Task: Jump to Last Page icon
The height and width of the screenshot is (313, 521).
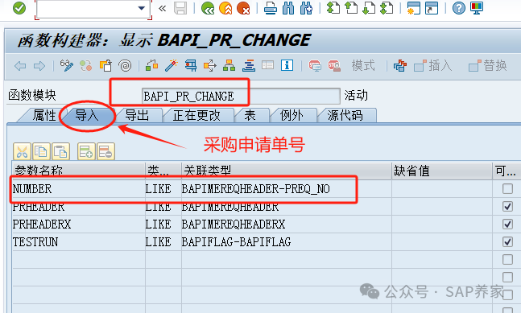Action: pos(387,8)
